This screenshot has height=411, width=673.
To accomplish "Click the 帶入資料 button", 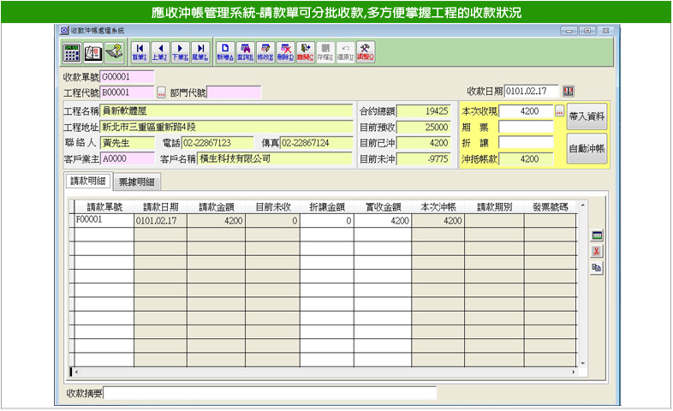I will pos(587,116).
